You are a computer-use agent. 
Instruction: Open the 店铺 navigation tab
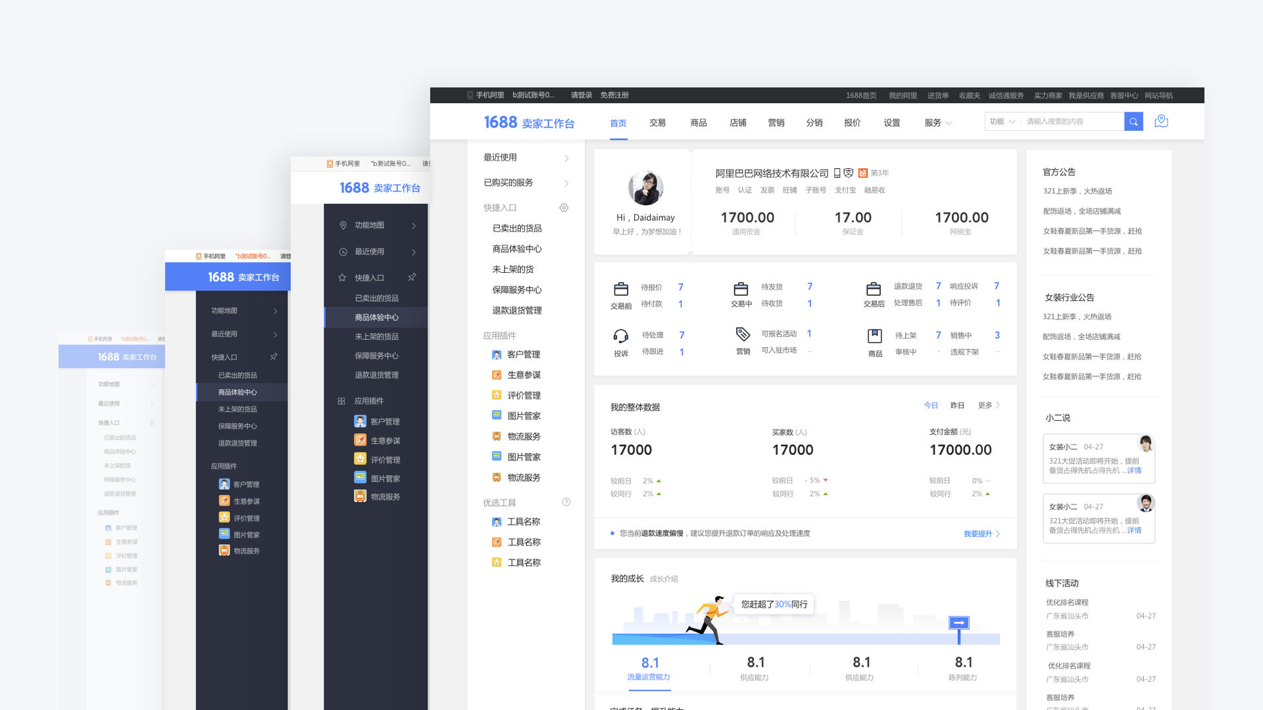(x=738, y=123)
